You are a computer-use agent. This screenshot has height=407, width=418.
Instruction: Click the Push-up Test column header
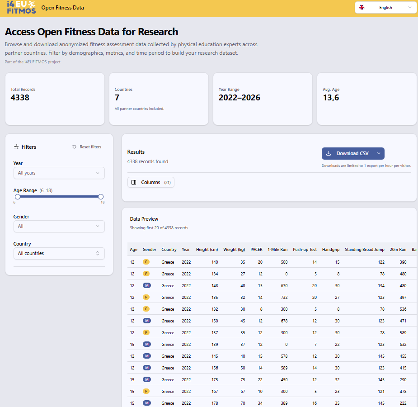point(305,250)
